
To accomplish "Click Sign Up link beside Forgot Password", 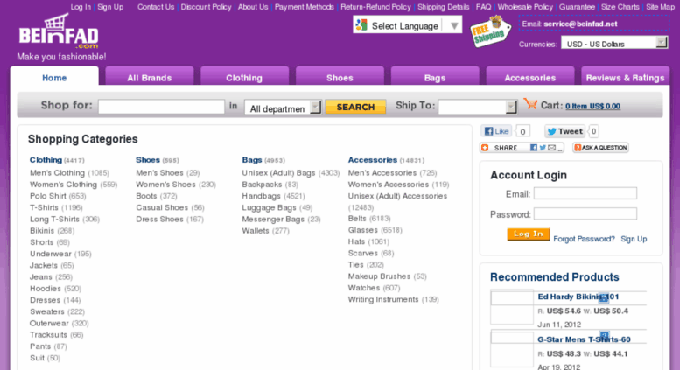I will tap(634, 239).
